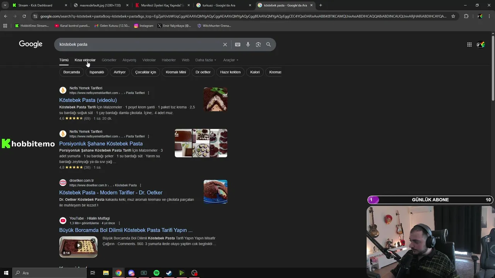Image resolution: width=495 pixels, height=278 pixels.
Task: Submit search with the magnifier icon
Action: point(268,44)
